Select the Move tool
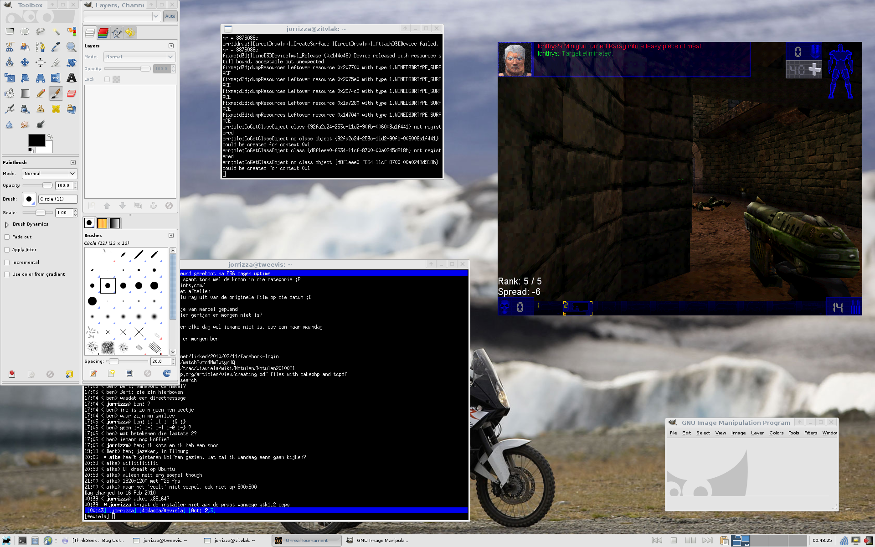Viewport: 875px width, 547px height. pos(25,62)
